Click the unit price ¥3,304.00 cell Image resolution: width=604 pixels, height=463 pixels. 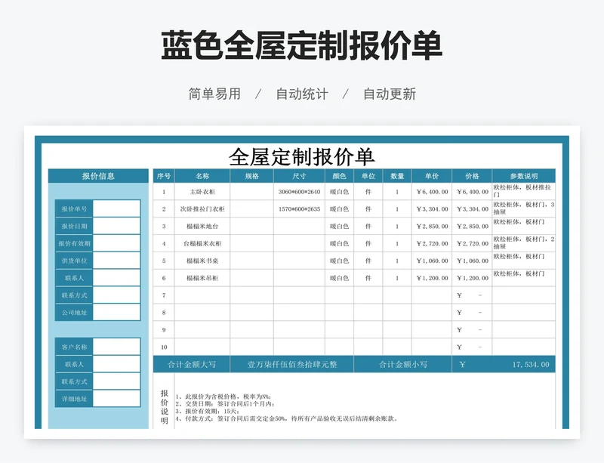tap(432, 209)
